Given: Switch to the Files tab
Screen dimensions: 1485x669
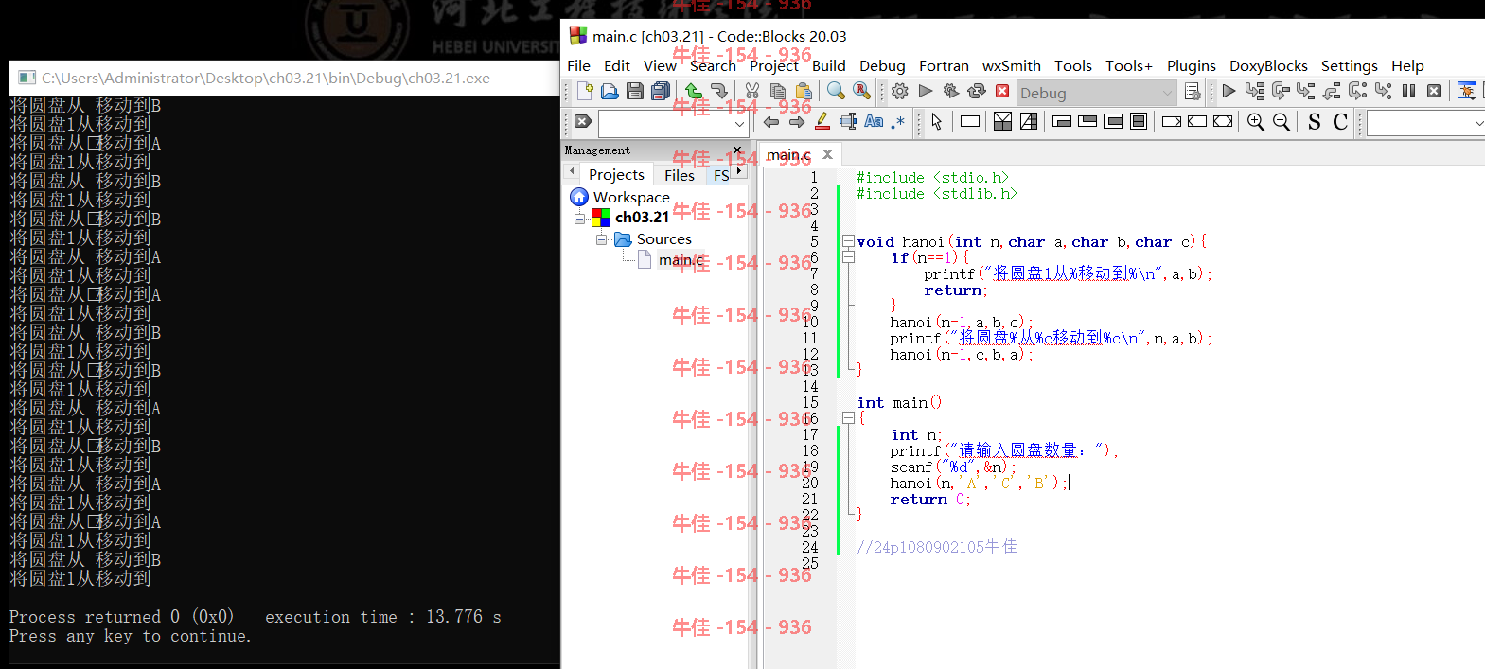Looking at the screenshot, I should click(680, 175).
